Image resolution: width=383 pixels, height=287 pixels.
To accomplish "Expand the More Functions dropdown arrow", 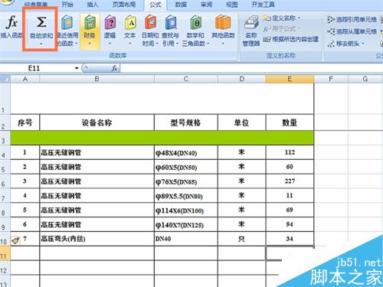I will point(223,44).
